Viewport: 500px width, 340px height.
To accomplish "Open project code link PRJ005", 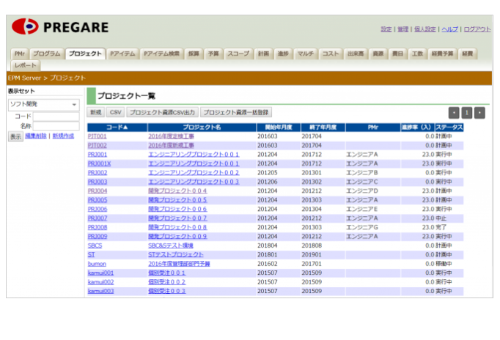I will [98, 200].
